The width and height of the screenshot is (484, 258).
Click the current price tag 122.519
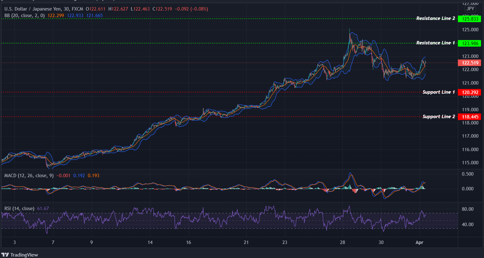469,63
